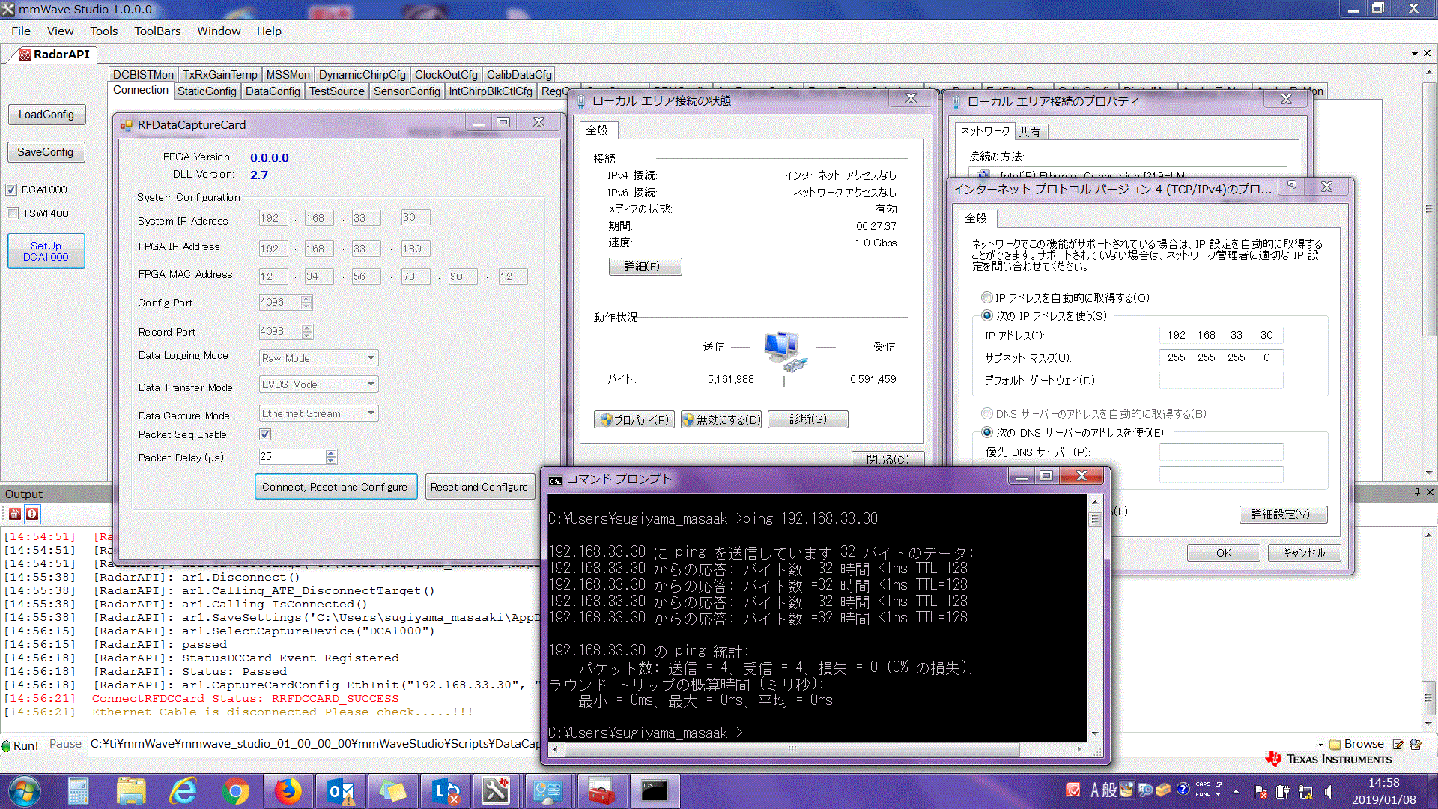
Task: Click the Command Prompt vertical scrollbar thumb
Action: [x=1095, y=519]
